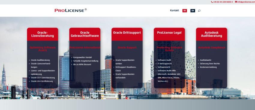Screen dimensions: 255x110
Task: Click 'Optimising Software Assets' subtitle
Action: [43, 49]
